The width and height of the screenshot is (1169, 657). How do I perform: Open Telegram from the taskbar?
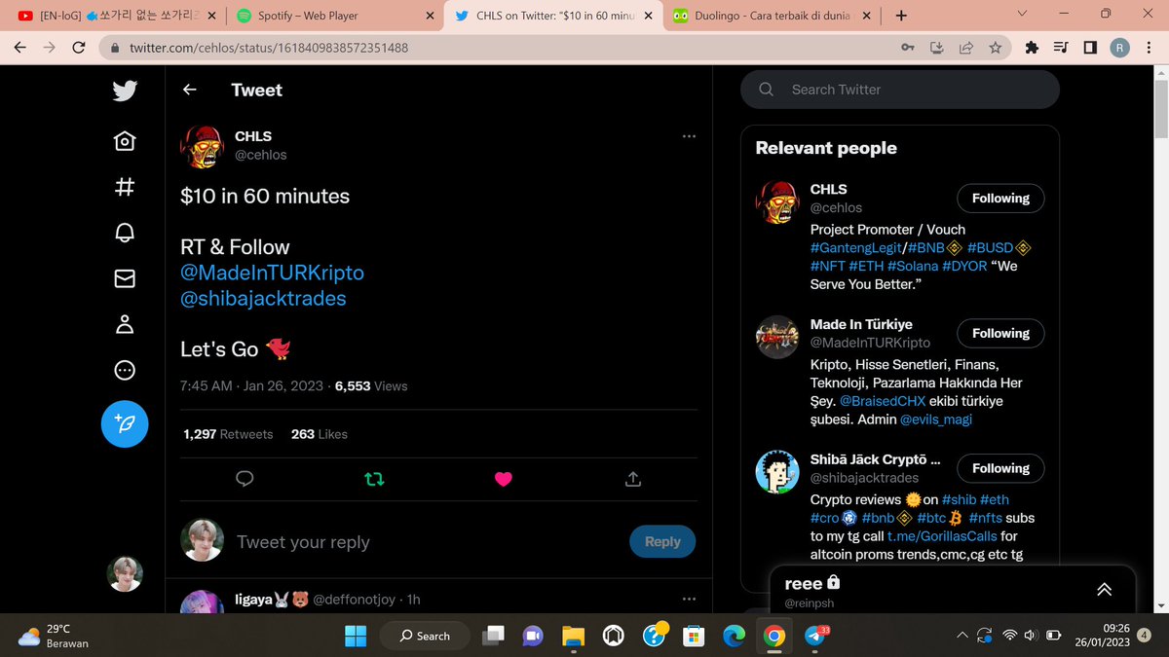(816, 636)
